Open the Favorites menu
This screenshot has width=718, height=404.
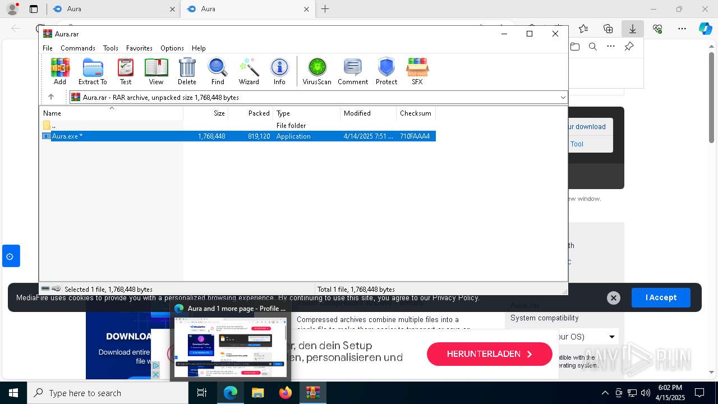click(x=139, y=48)
